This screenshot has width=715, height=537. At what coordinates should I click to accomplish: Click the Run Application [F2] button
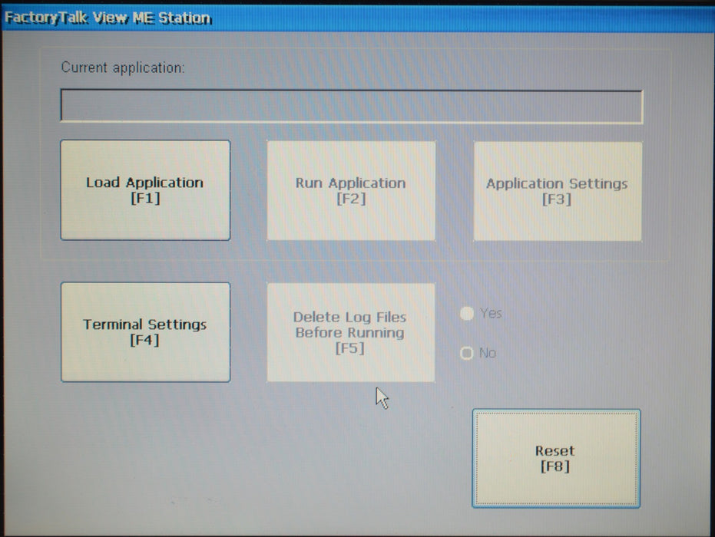coord(351,190)
